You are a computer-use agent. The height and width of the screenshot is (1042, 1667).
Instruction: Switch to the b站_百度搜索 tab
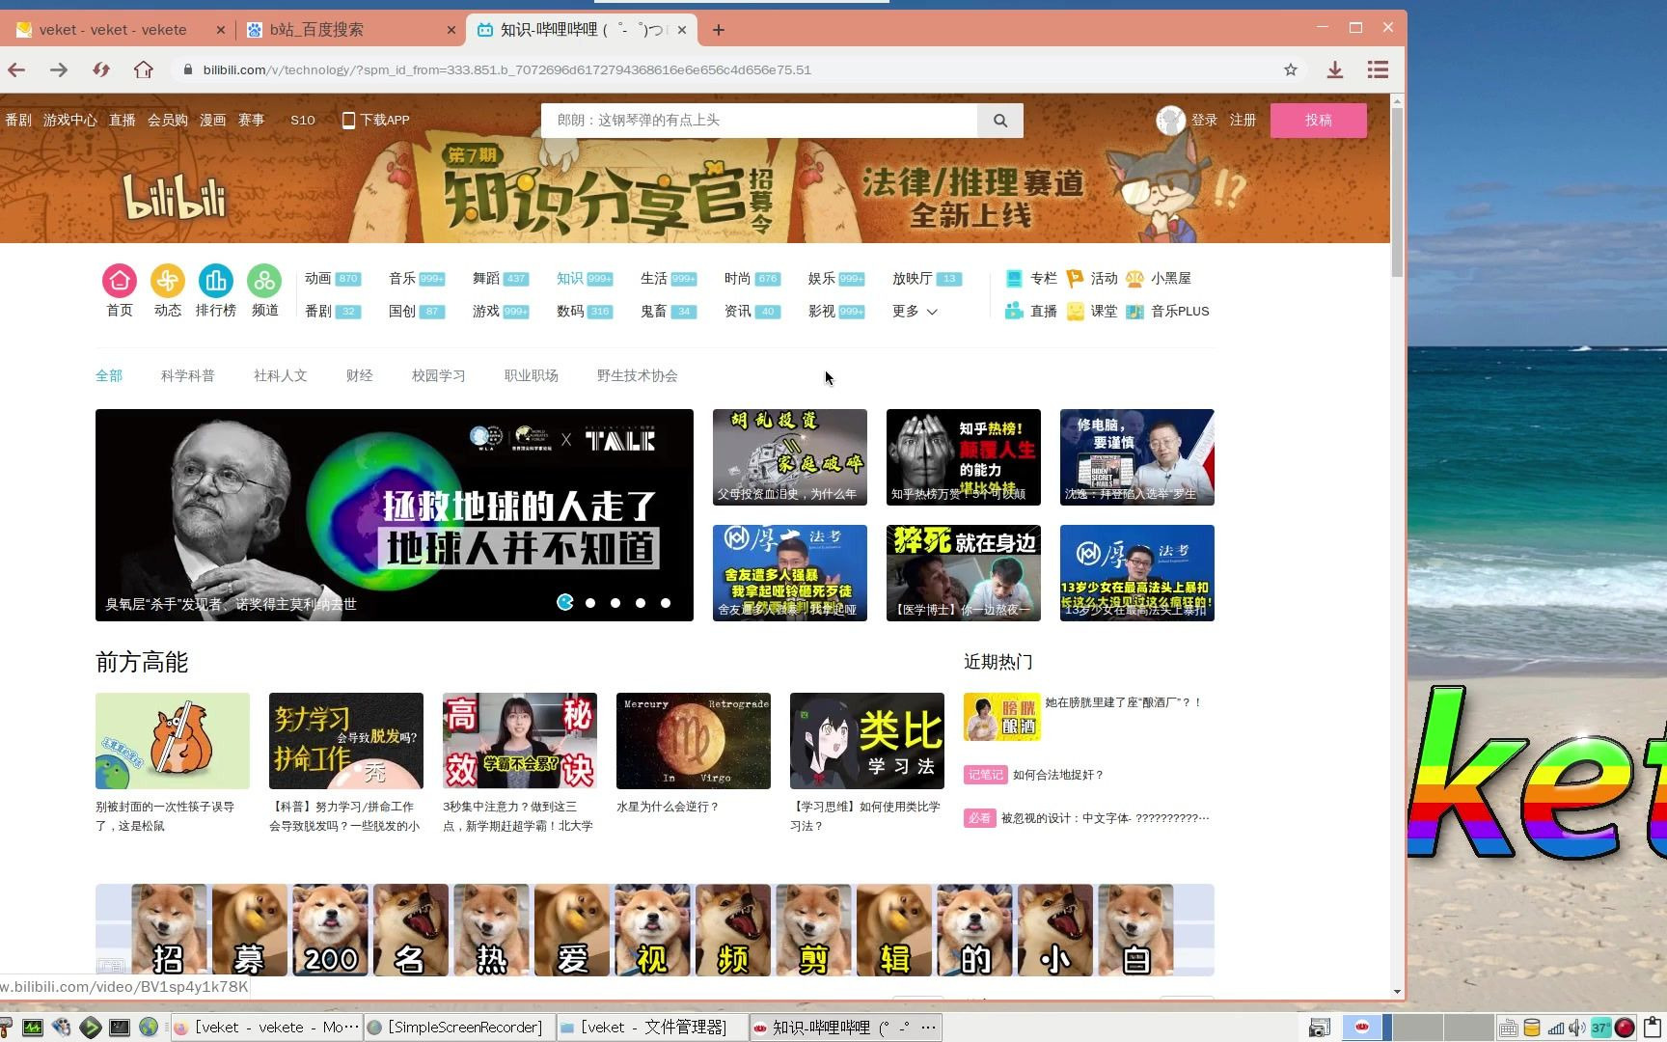(351, 30)
